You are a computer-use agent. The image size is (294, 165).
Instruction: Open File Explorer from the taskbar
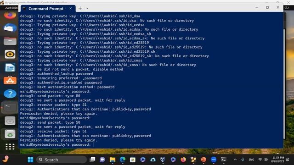(x=113, y=160)
